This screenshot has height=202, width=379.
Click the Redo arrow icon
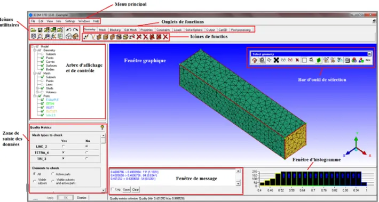point(75,30)
